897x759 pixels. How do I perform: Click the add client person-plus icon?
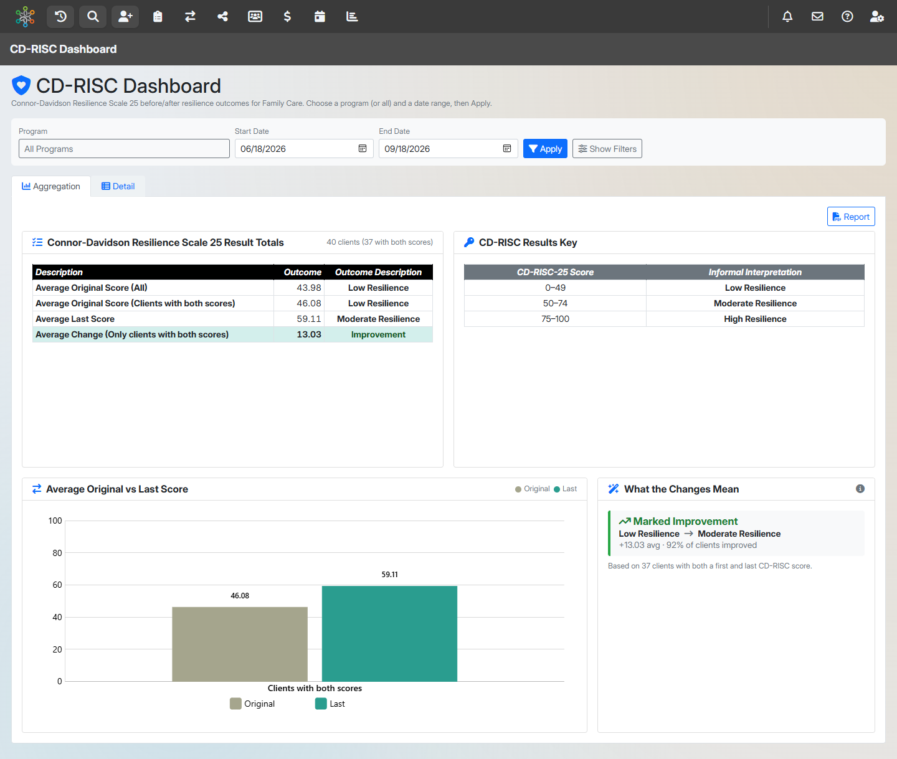125,17
